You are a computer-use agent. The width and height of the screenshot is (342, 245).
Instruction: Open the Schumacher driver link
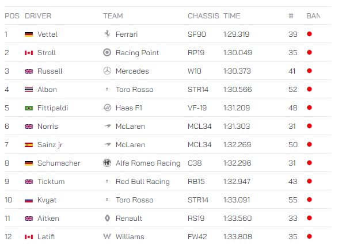pos(59,163)
